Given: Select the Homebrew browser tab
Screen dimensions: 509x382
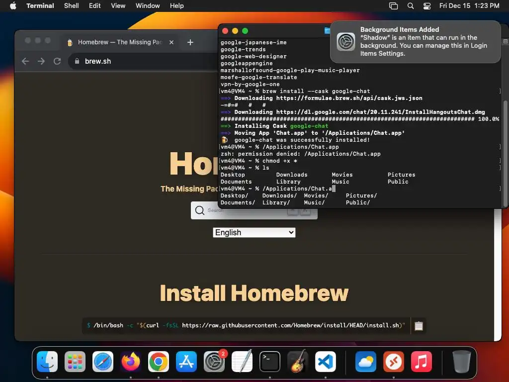Looking at the screenshot, I should (120, 42).
